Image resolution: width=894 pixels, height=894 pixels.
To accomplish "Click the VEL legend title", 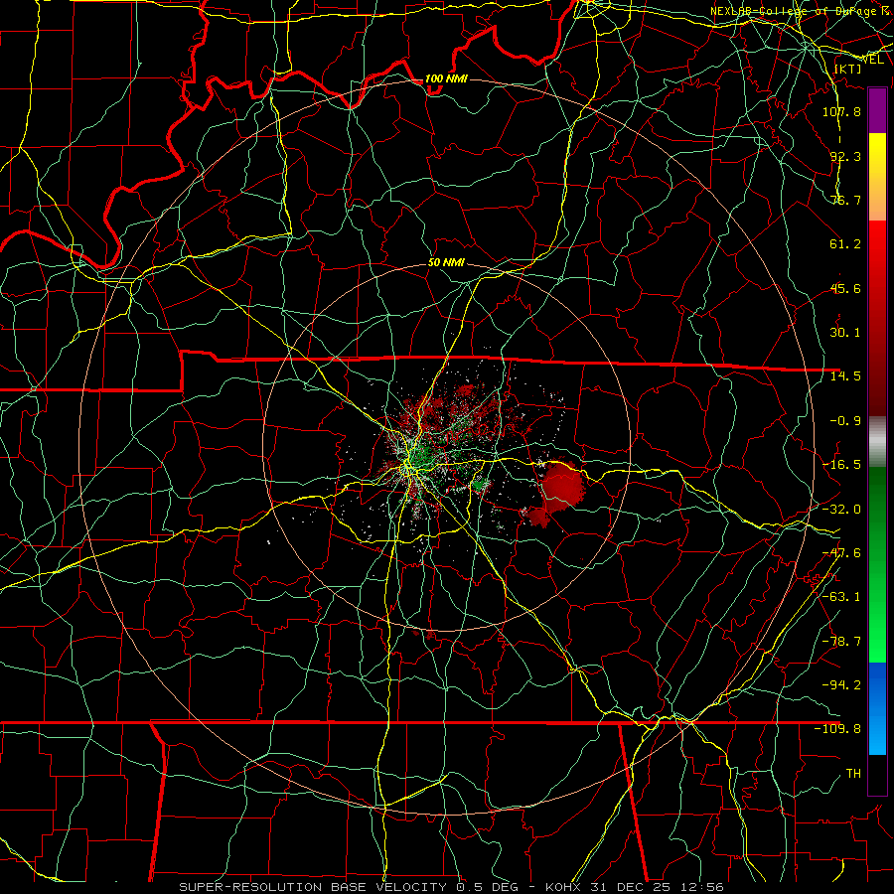I will [x=873, y=60].
